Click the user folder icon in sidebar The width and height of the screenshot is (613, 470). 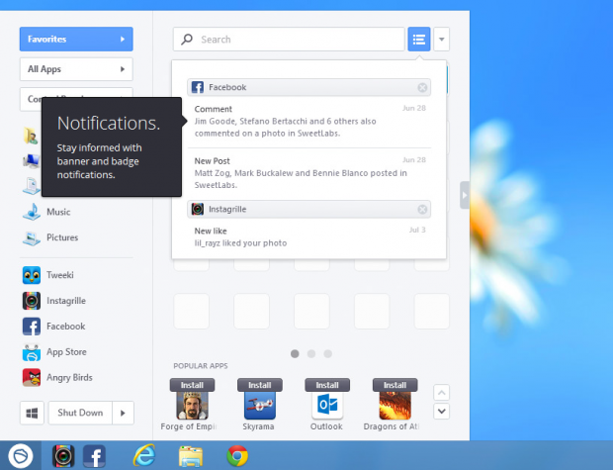(x=32, y=136)
